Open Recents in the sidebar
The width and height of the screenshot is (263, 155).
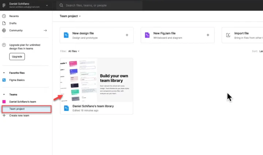pos(14,16)
